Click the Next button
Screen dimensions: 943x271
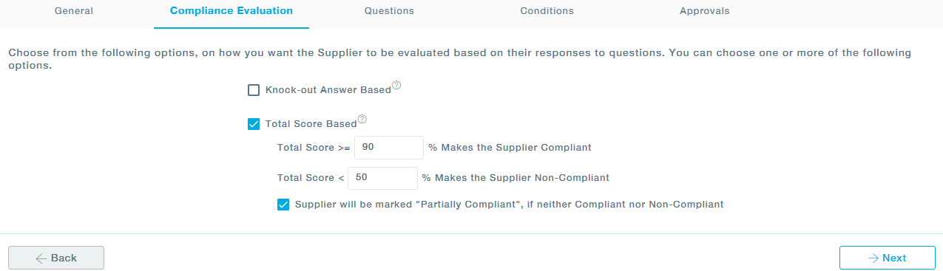coord(887,258)
